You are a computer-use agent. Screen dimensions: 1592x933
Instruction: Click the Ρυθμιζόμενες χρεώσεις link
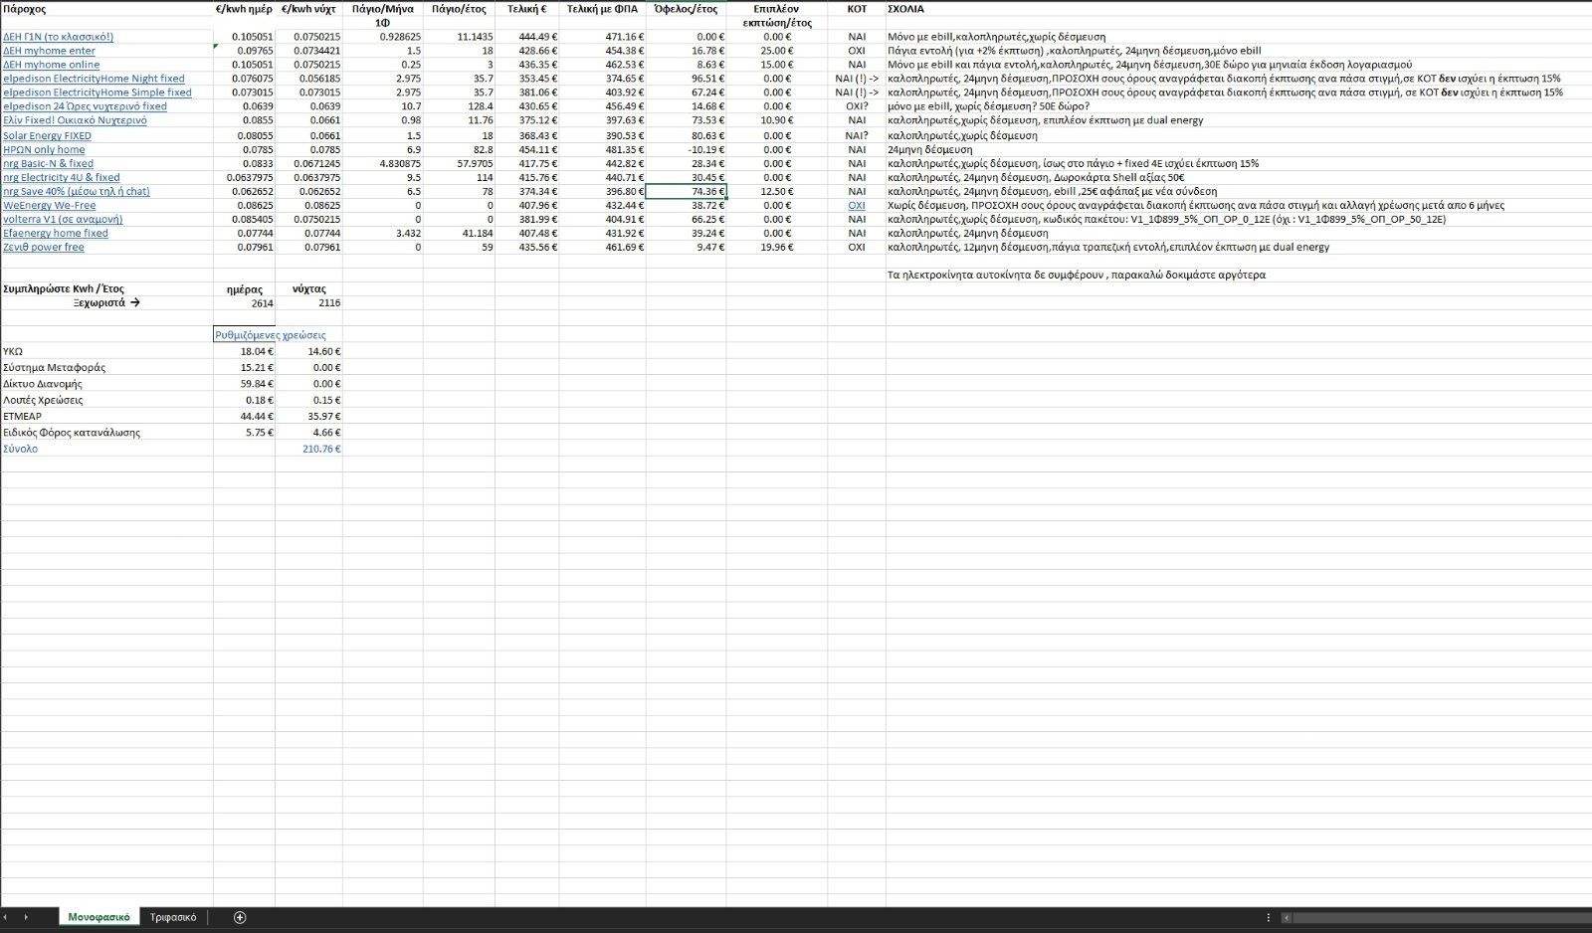coord(271,335)
